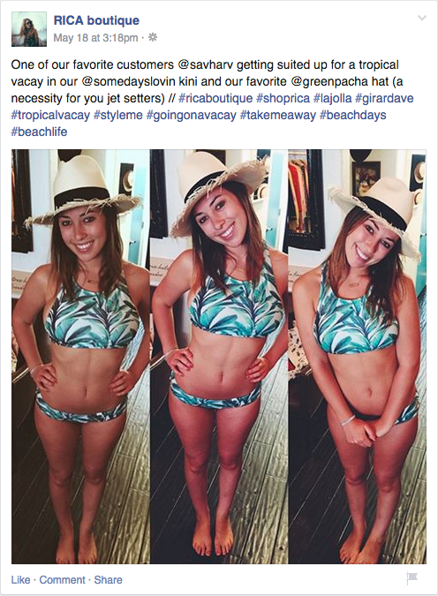Click Comment under the post
The width and height of the screenshot is (438, 596).
(63, 579)
